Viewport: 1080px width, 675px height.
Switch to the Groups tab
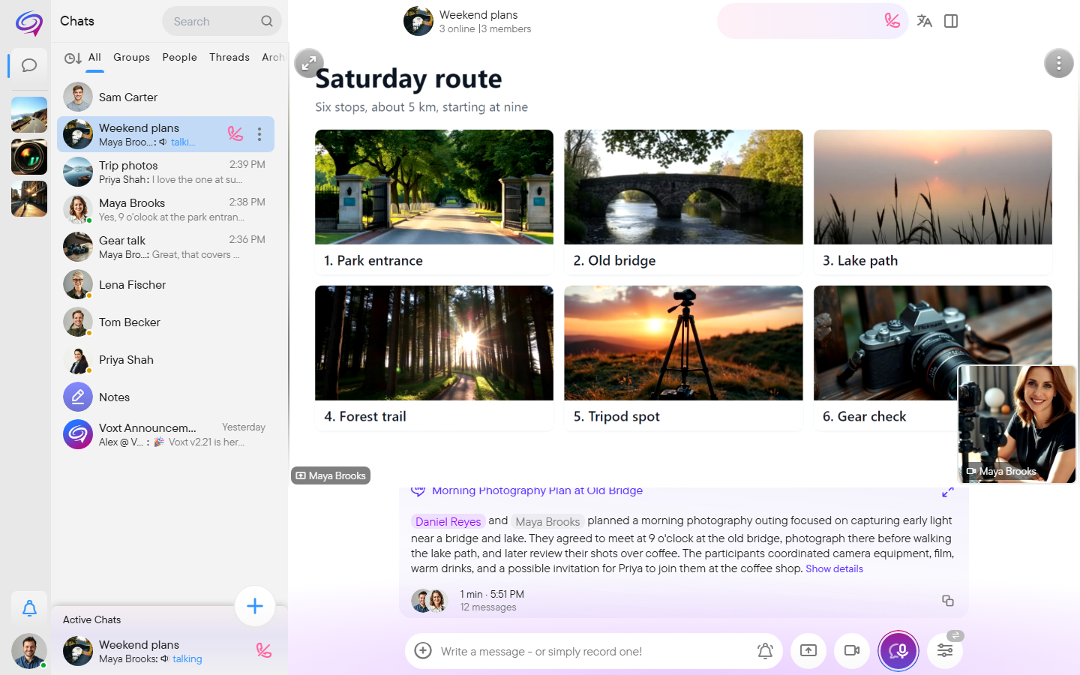(131, 57)
